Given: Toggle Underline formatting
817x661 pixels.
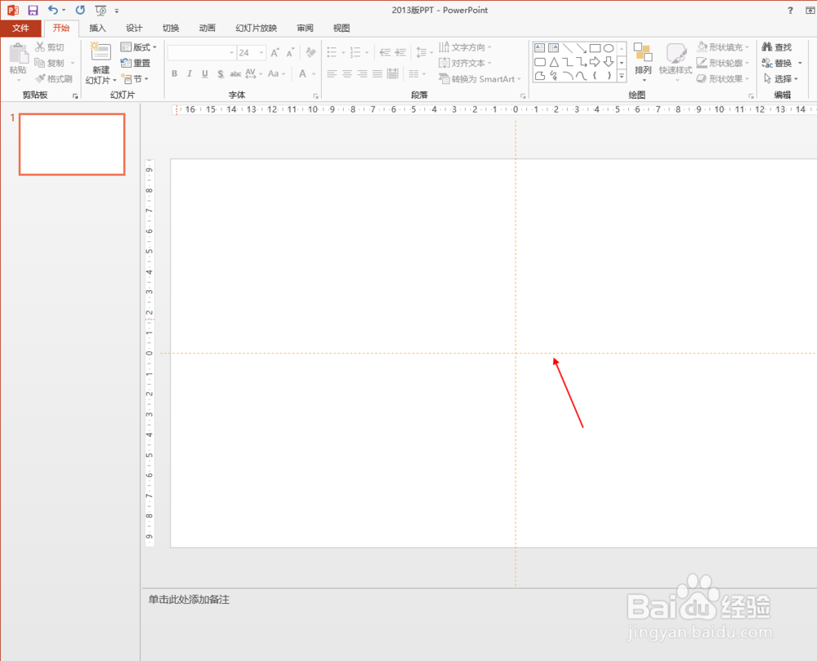Looking at the screenshot, I should [205, 74].
